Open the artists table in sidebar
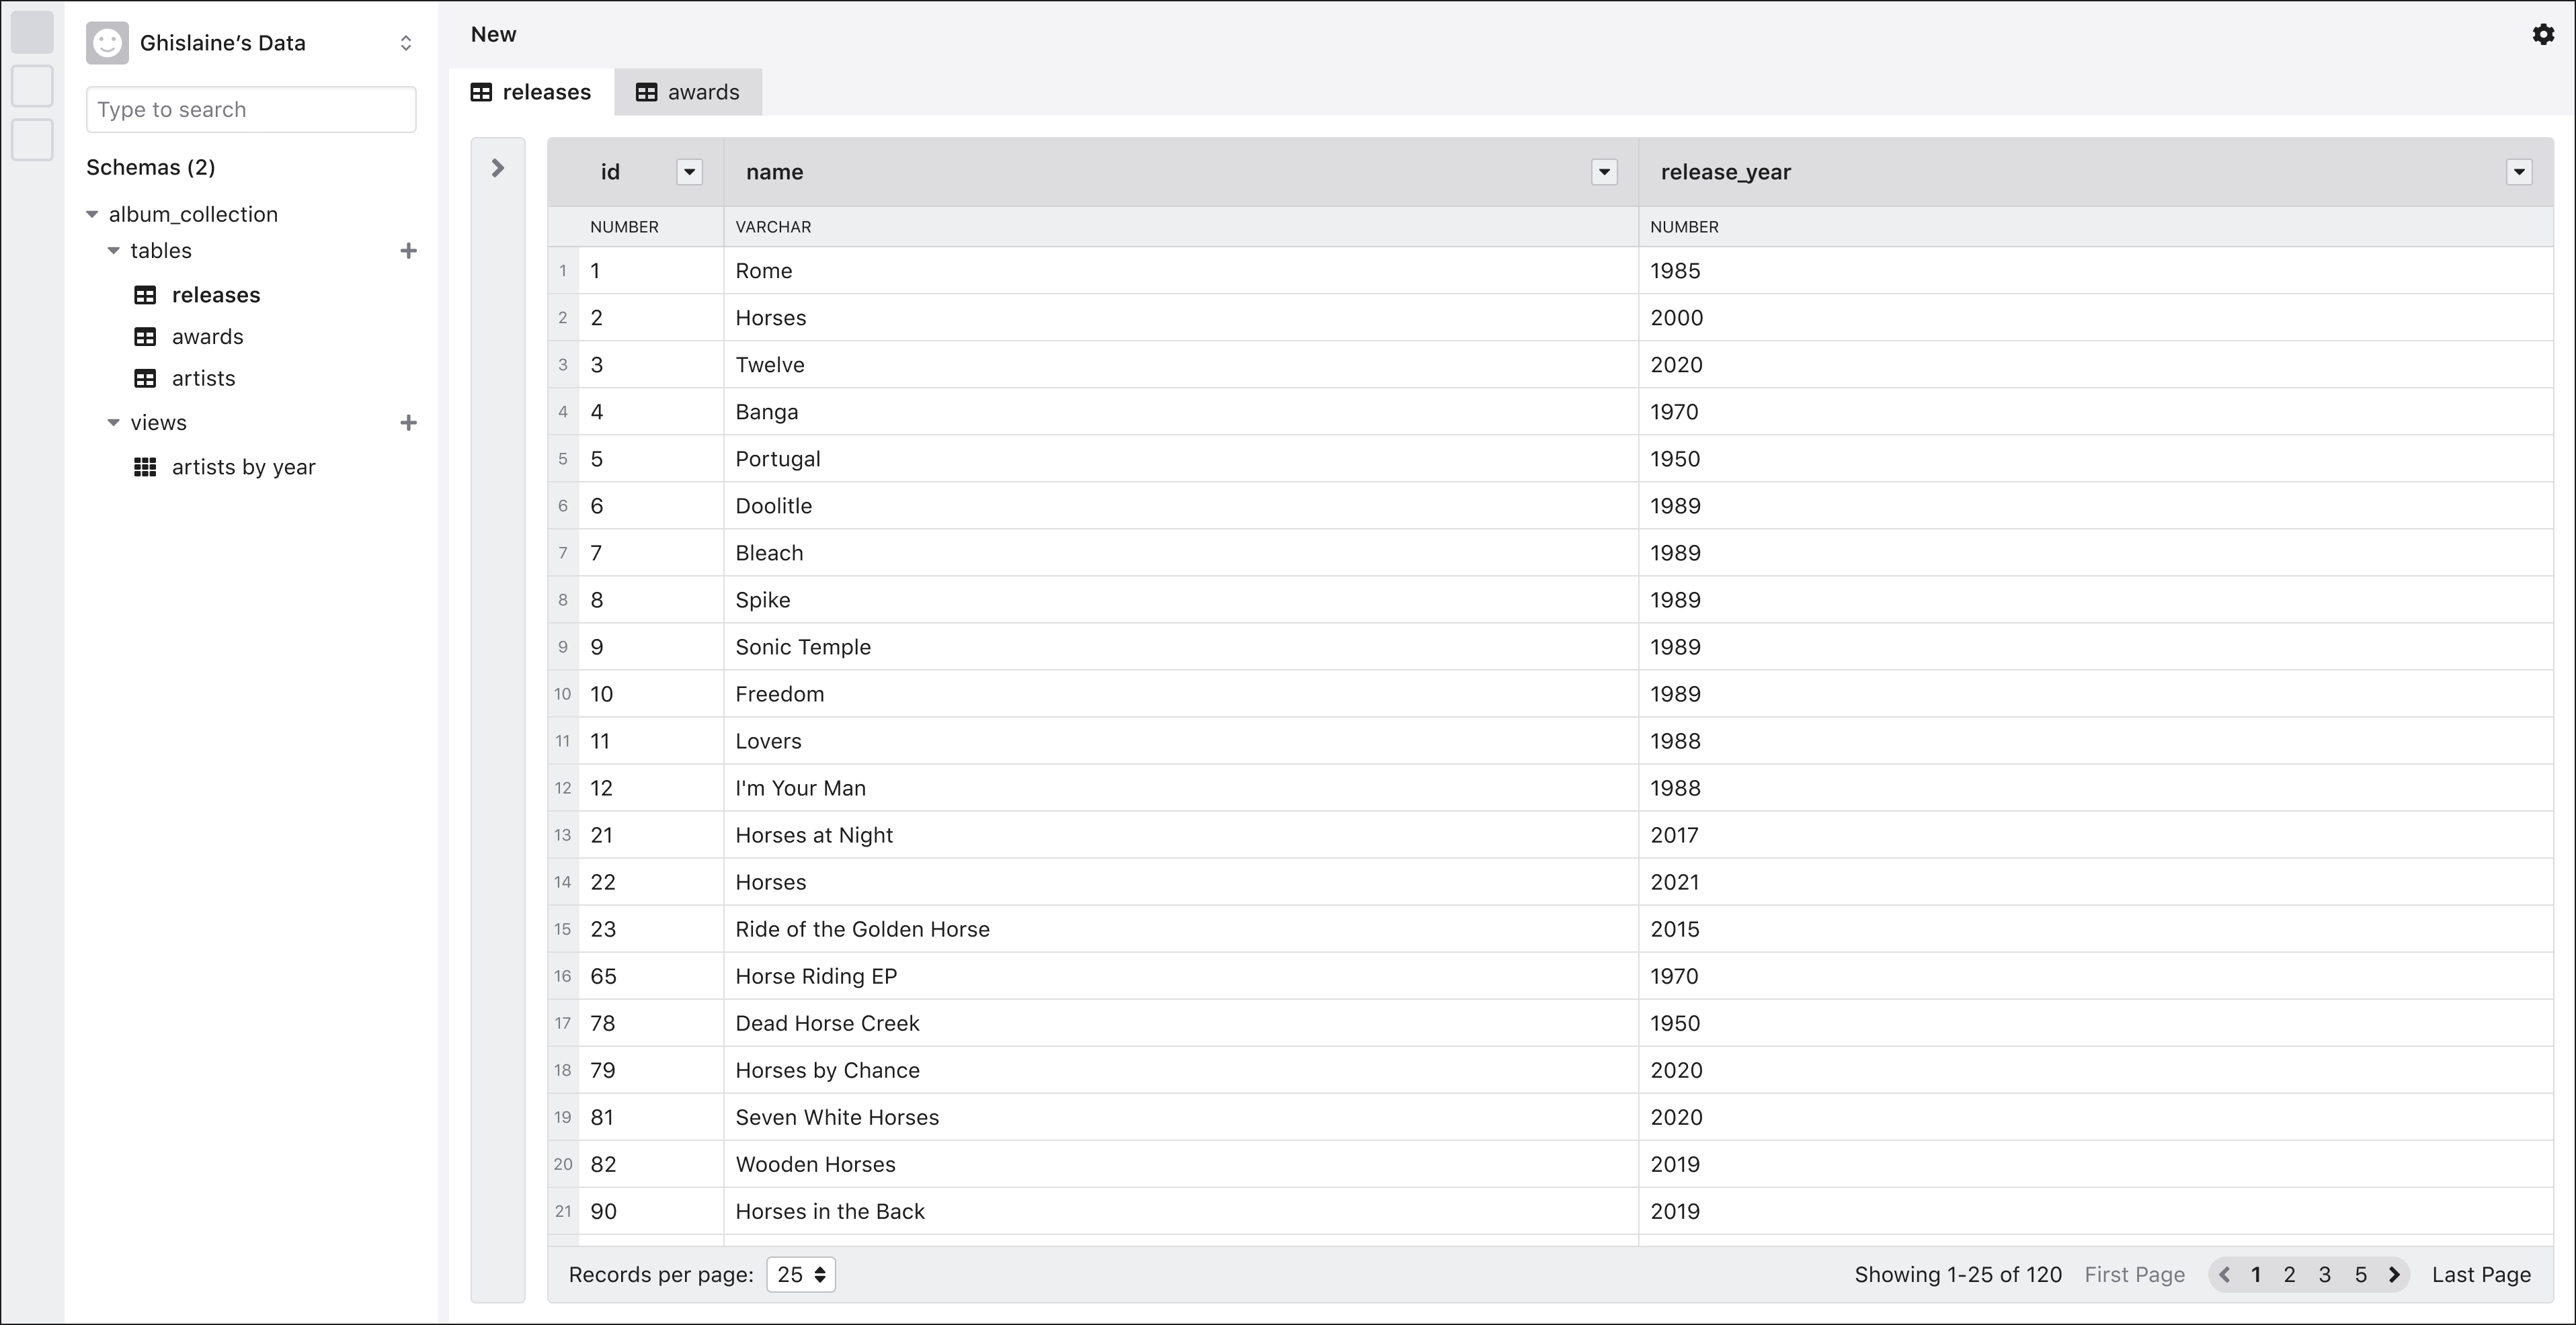Image resolution: width=2576 pixels, height=1325 pixels. (x=203, y=379)
